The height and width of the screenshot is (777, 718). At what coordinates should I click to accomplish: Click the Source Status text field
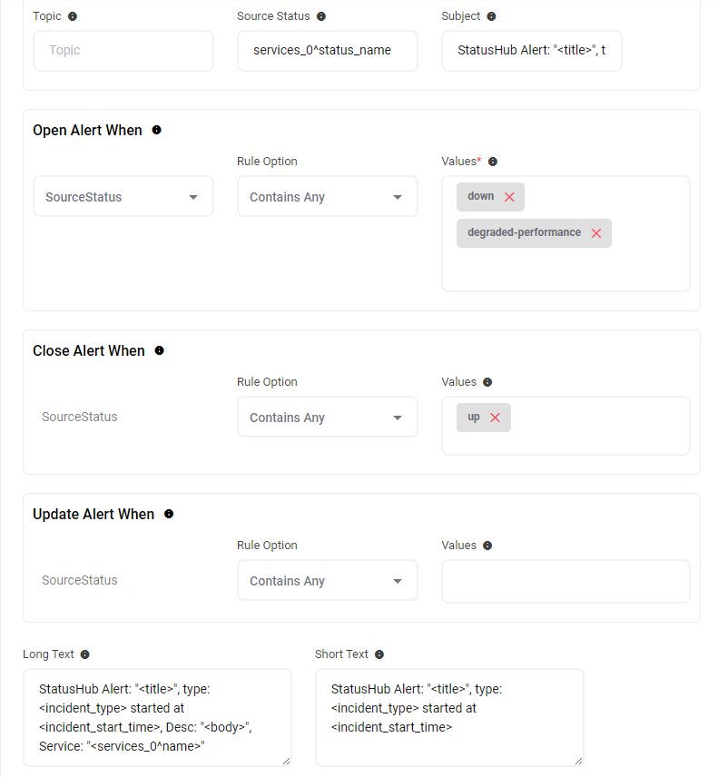click(328, 51)
